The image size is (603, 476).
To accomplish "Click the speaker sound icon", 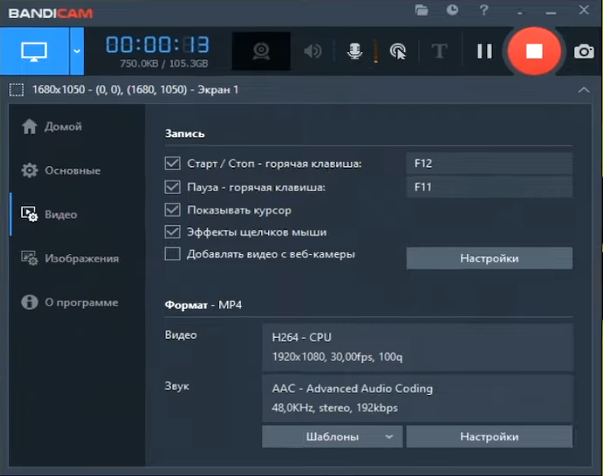I will (313, 51).
